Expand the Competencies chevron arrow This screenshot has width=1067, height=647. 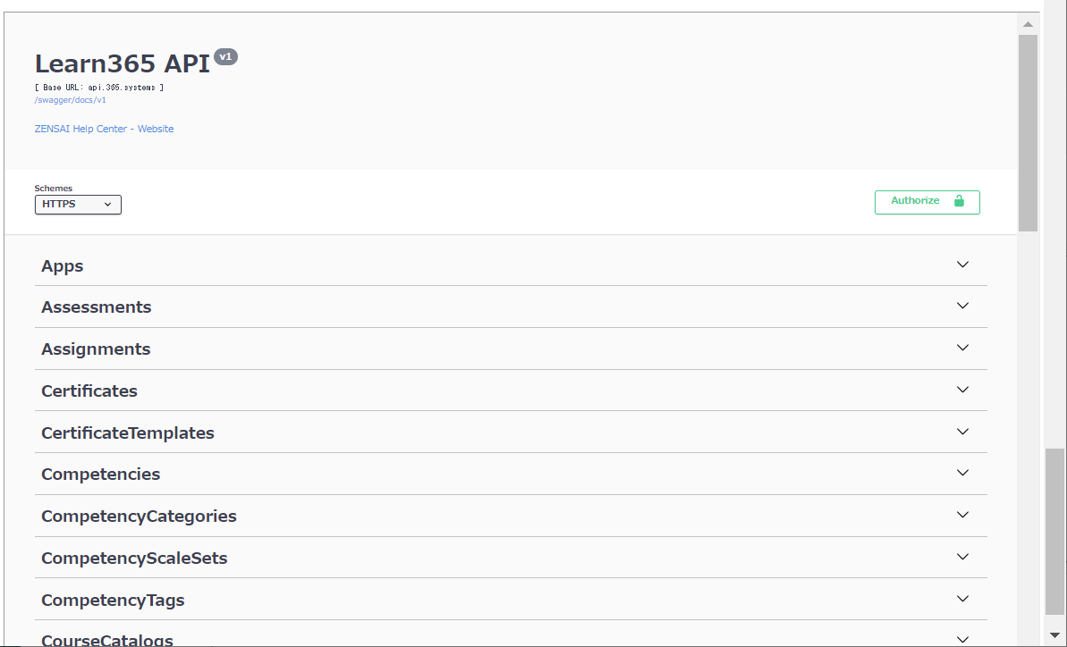[x=962, y=473]
